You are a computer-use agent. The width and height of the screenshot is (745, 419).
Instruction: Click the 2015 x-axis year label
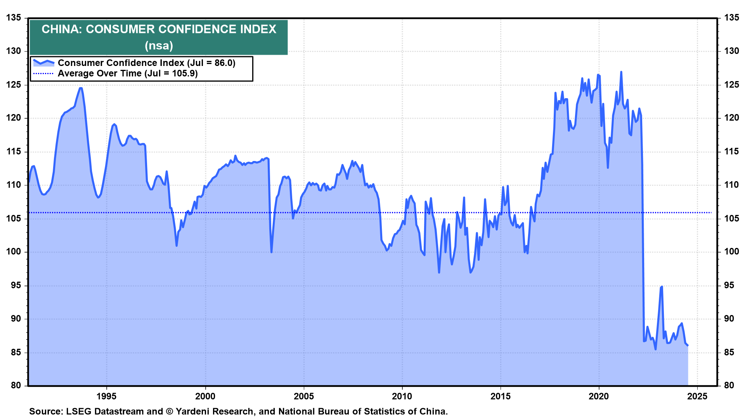(501, 396)
